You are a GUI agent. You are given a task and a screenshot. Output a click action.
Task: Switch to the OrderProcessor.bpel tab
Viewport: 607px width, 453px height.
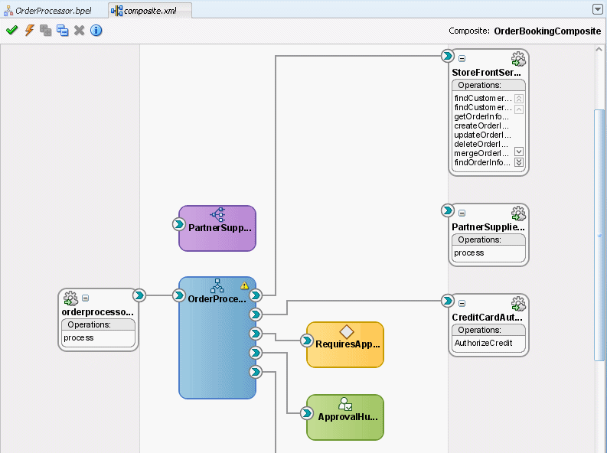click(48, 11)
